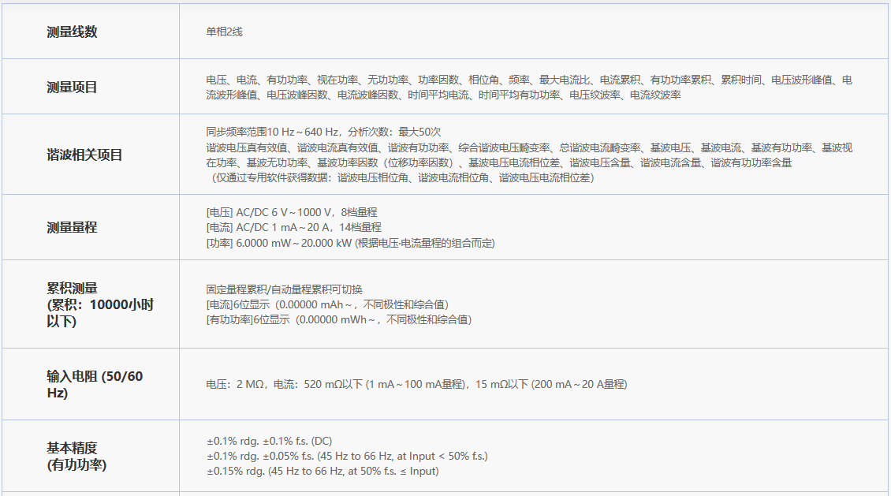Click the ±0.1% rdg. ±0.1% f.s. (DC) line
Image resolution: width=891 pixels, height=496 pixels.
[x=269, y=441]
